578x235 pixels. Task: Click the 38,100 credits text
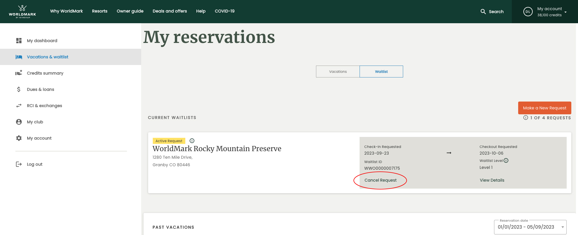(x=550, y=15)
